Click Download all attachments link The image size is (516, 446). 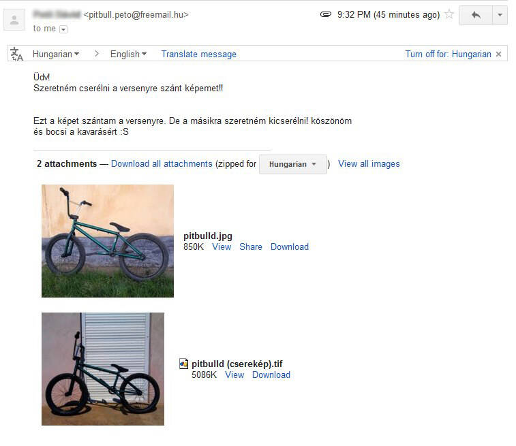pyautogui.click(x=162, y=163)
